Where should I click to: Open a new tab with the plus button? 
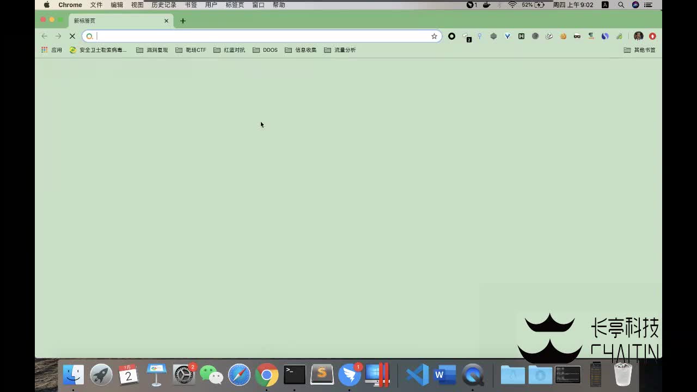click(183, 21)
